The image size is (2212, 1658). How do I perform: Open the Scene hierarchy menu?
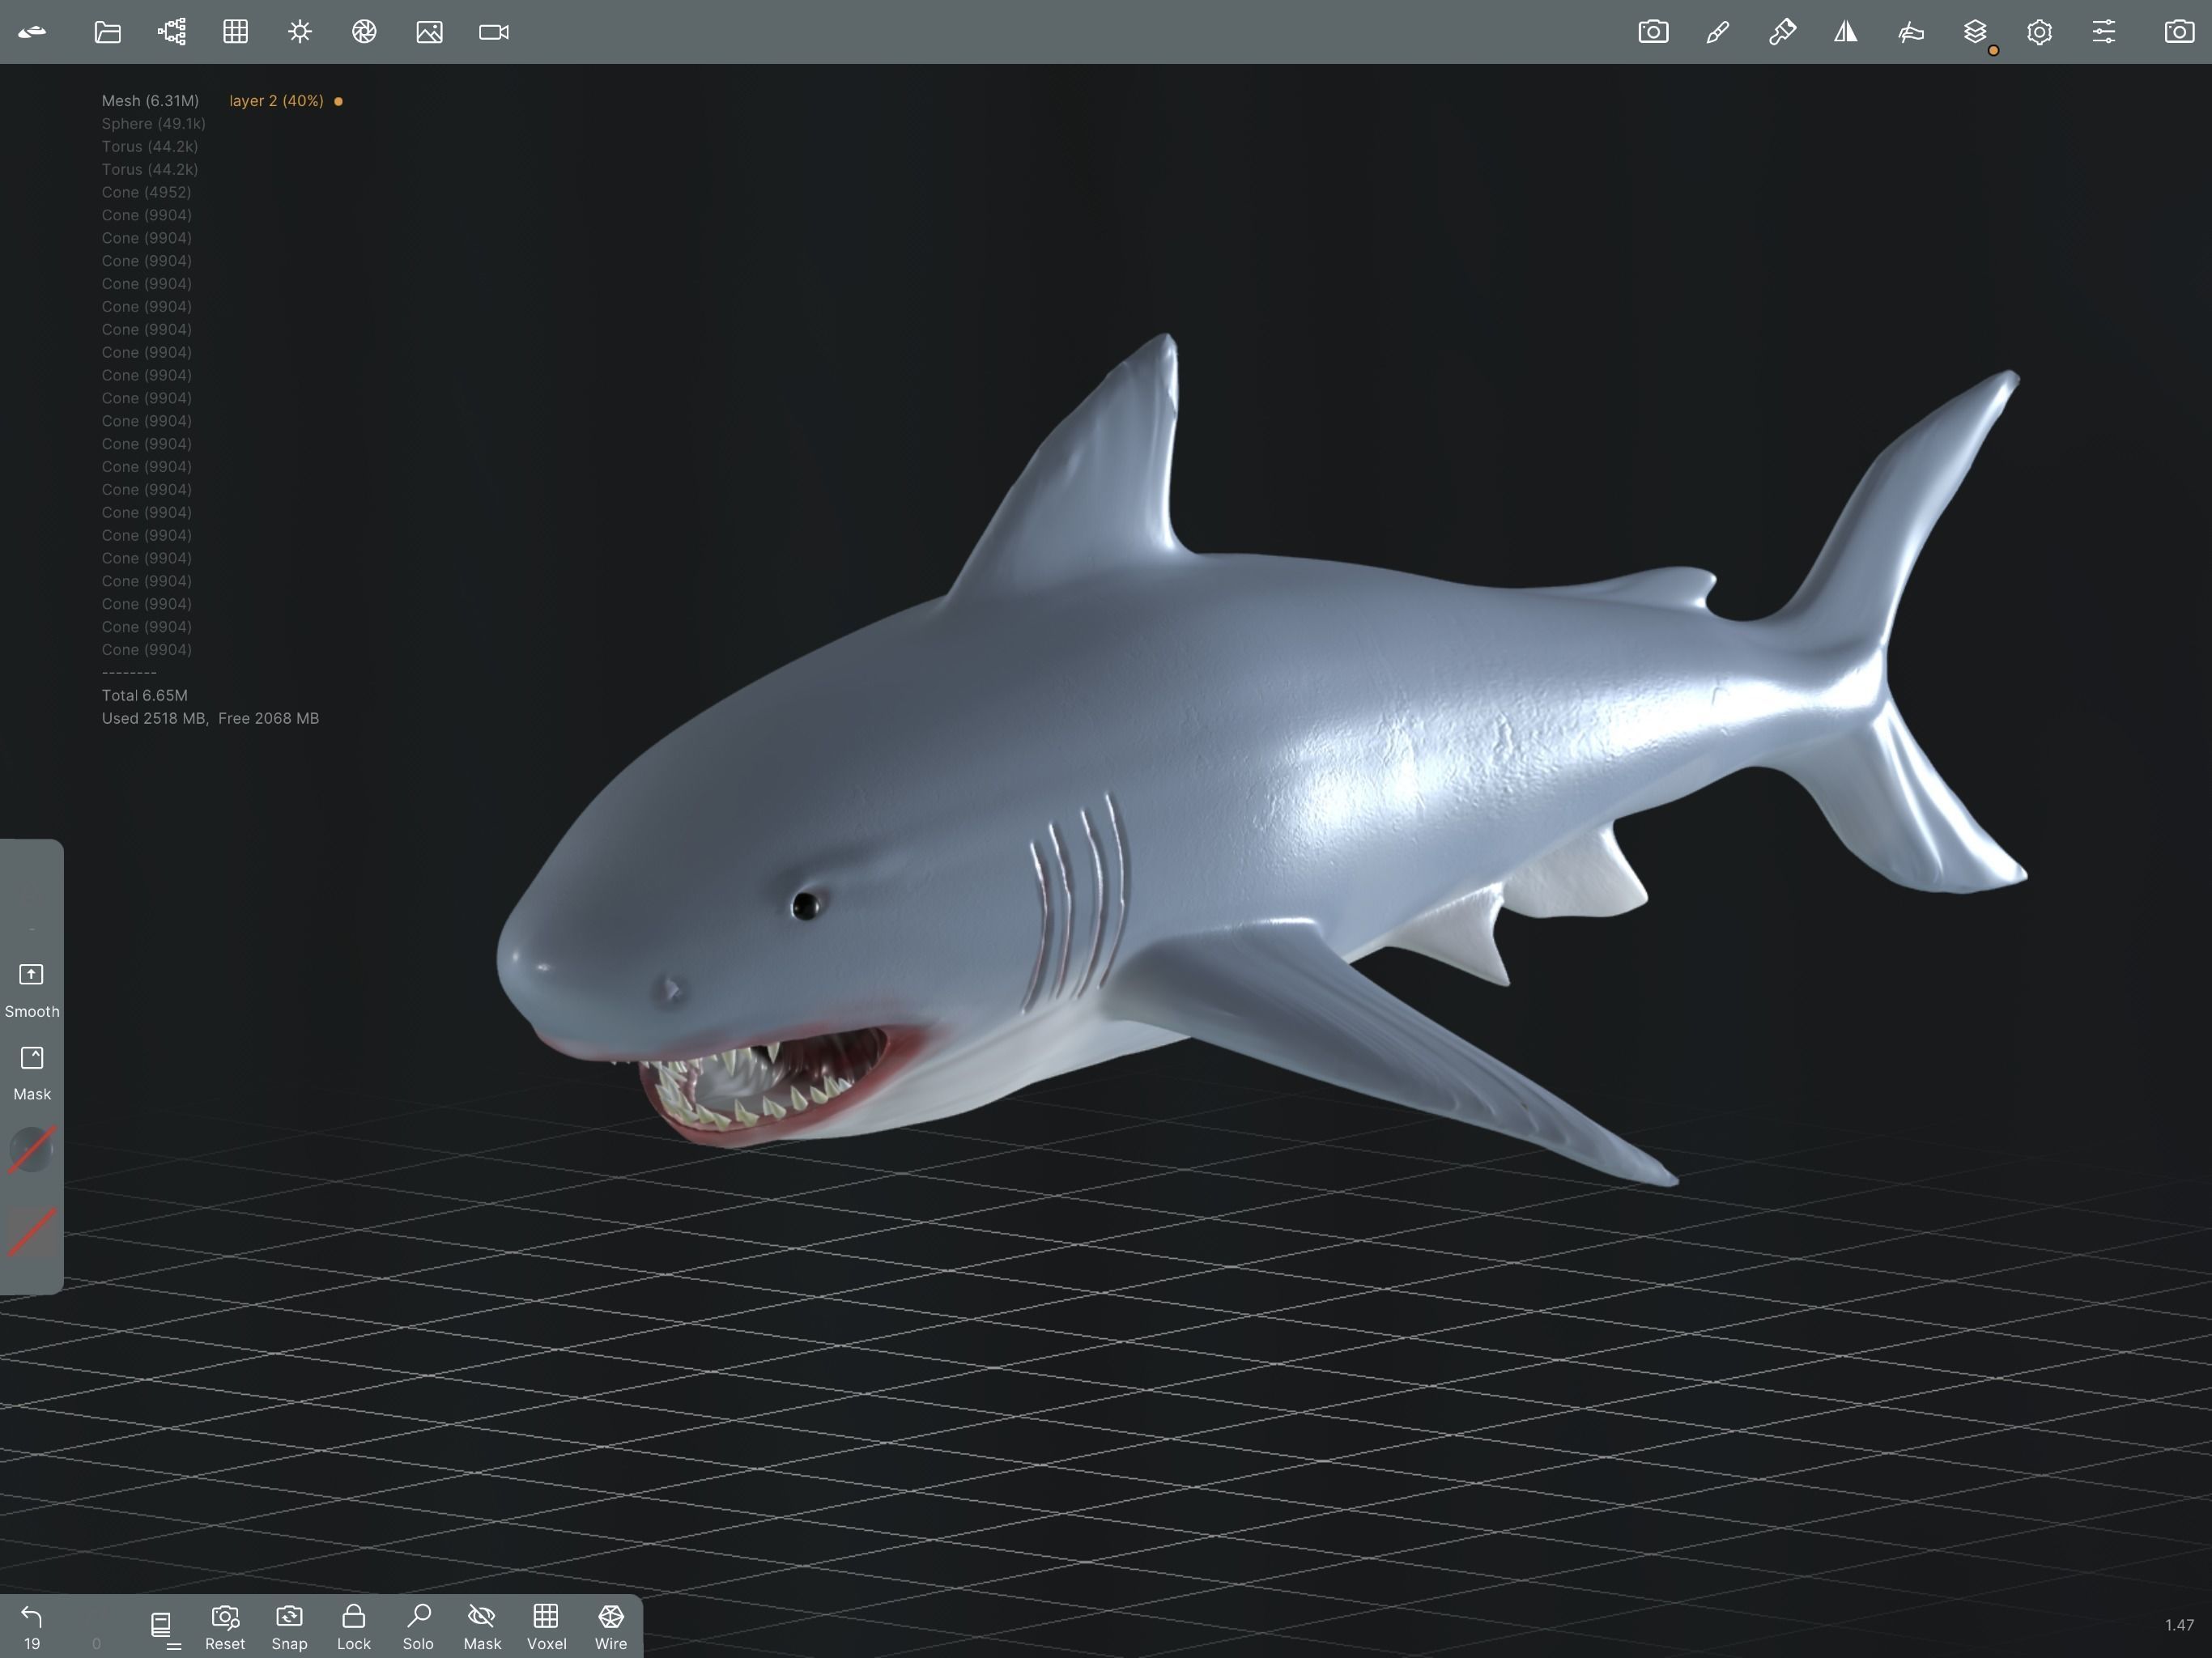click(172, 32)
